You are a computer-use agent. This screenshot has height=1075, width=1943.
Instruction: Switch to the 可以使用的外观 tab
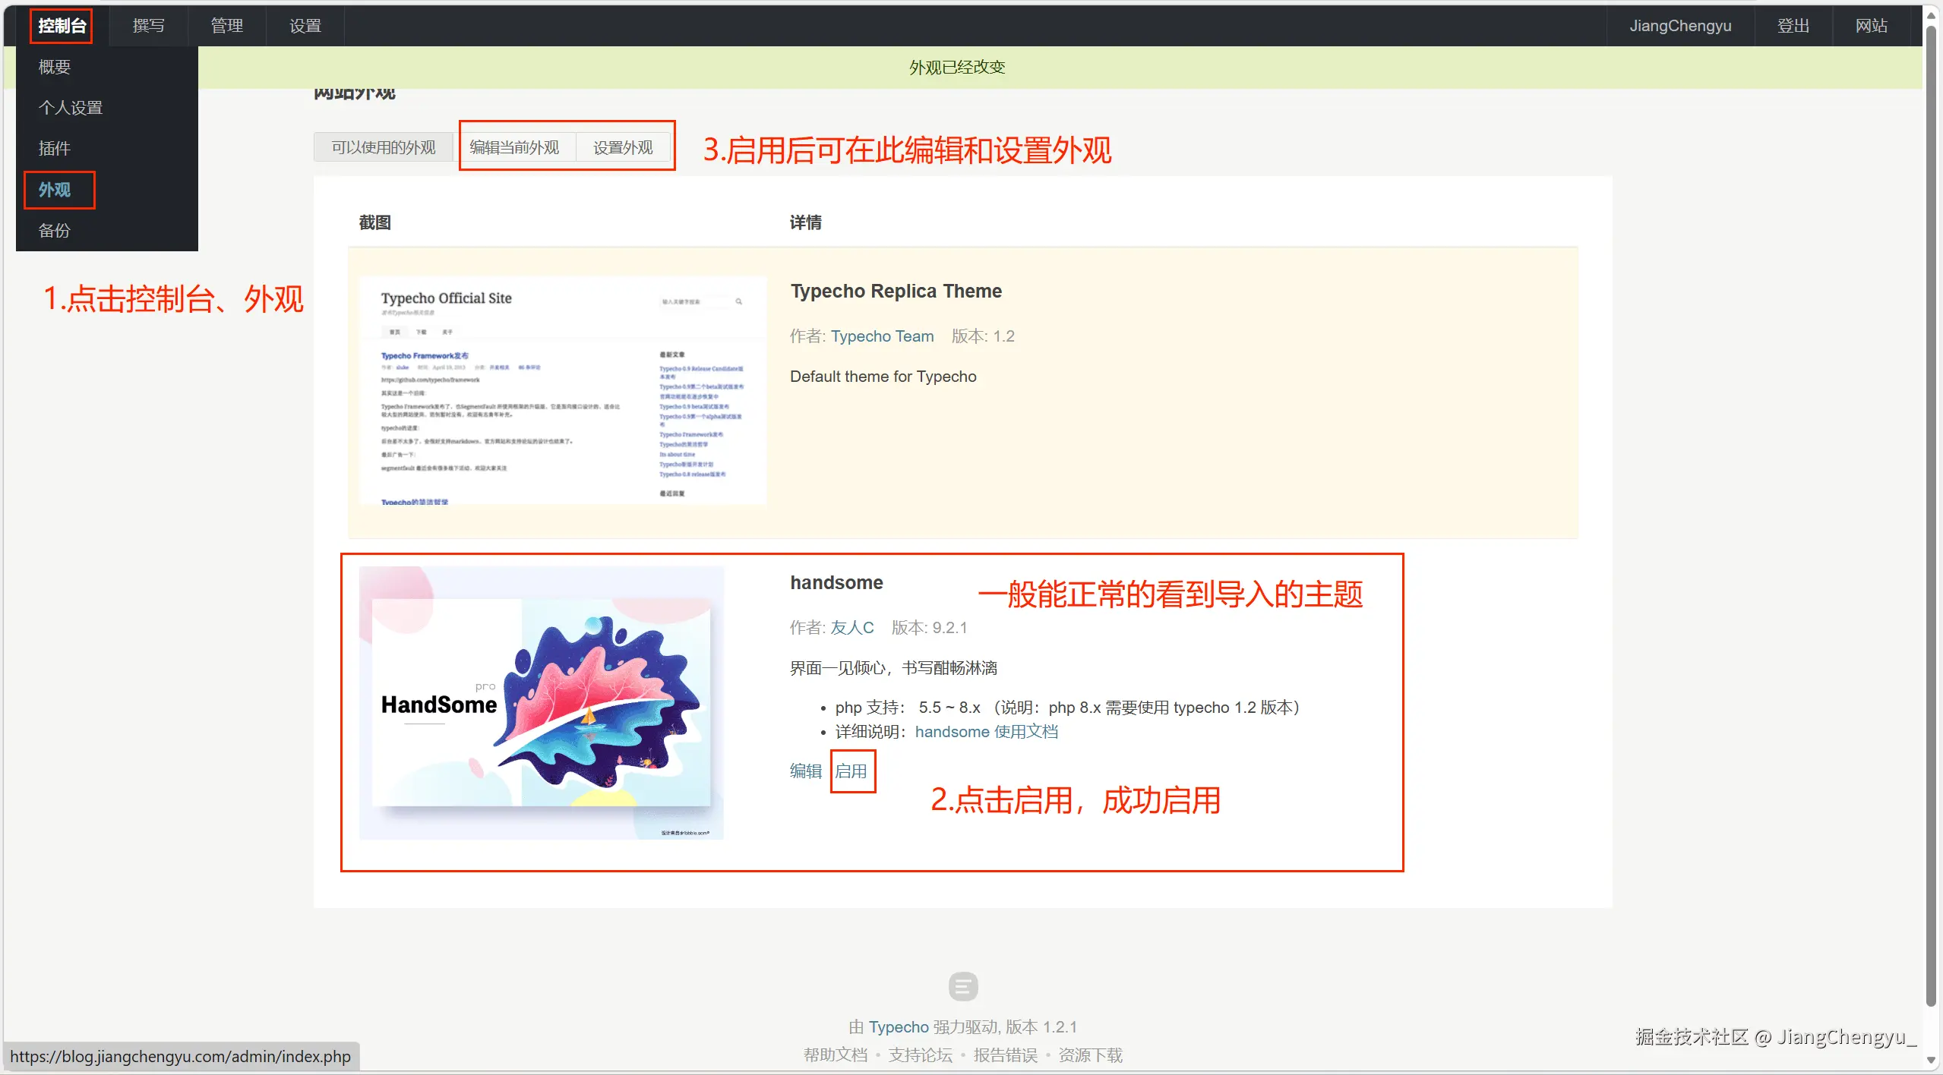pyautogui.click(x=383, y=147)
